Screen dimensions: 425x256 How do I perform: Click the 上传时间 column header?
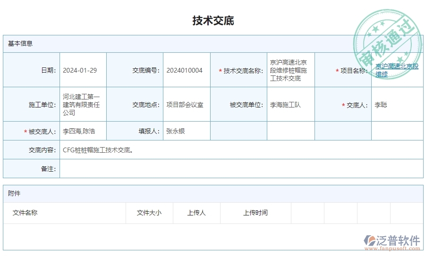point(255,213)
